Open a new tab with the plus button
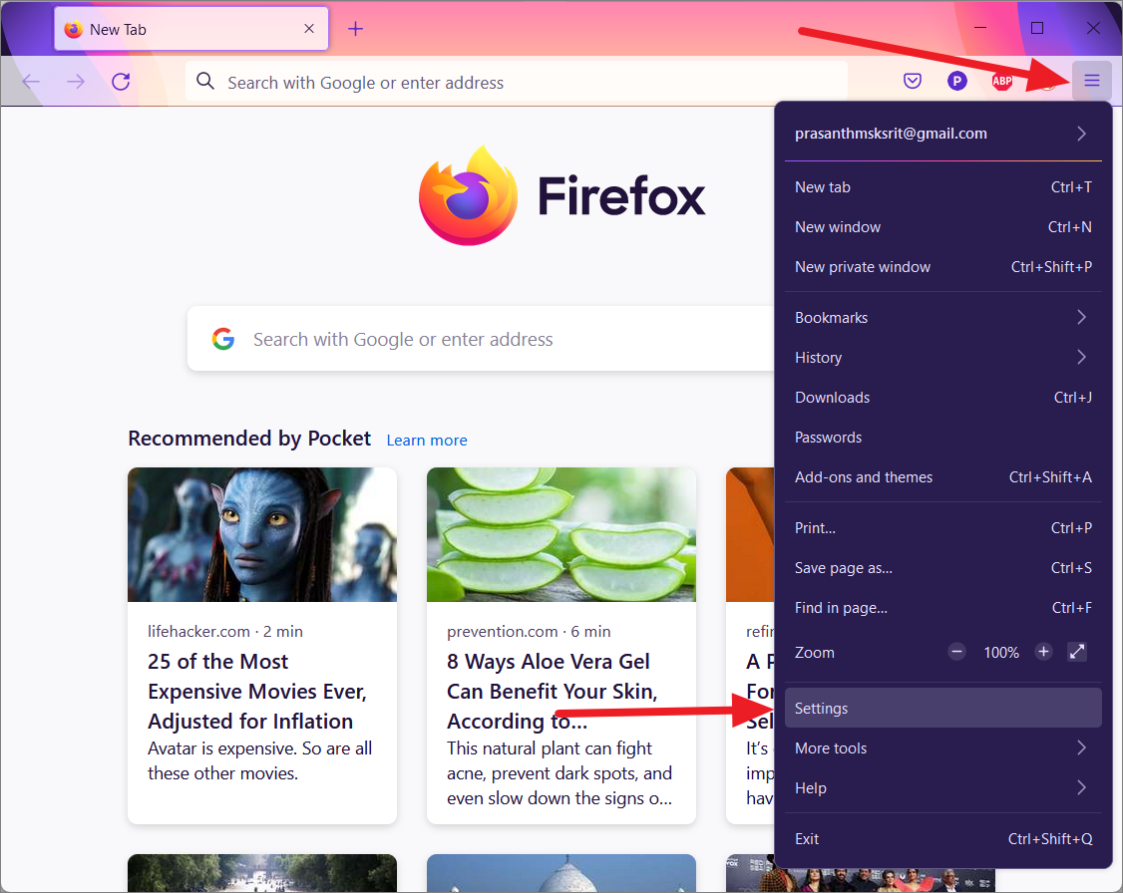This screenshot has height=893, width=1123. 355,29
